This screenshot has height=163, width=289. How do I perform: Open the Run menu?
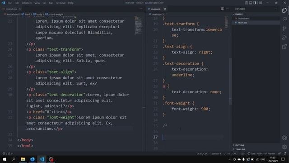point(51,3)
